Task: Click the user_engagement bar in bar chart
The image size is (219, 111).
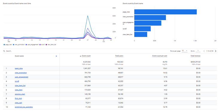Action: click(148, 23)
